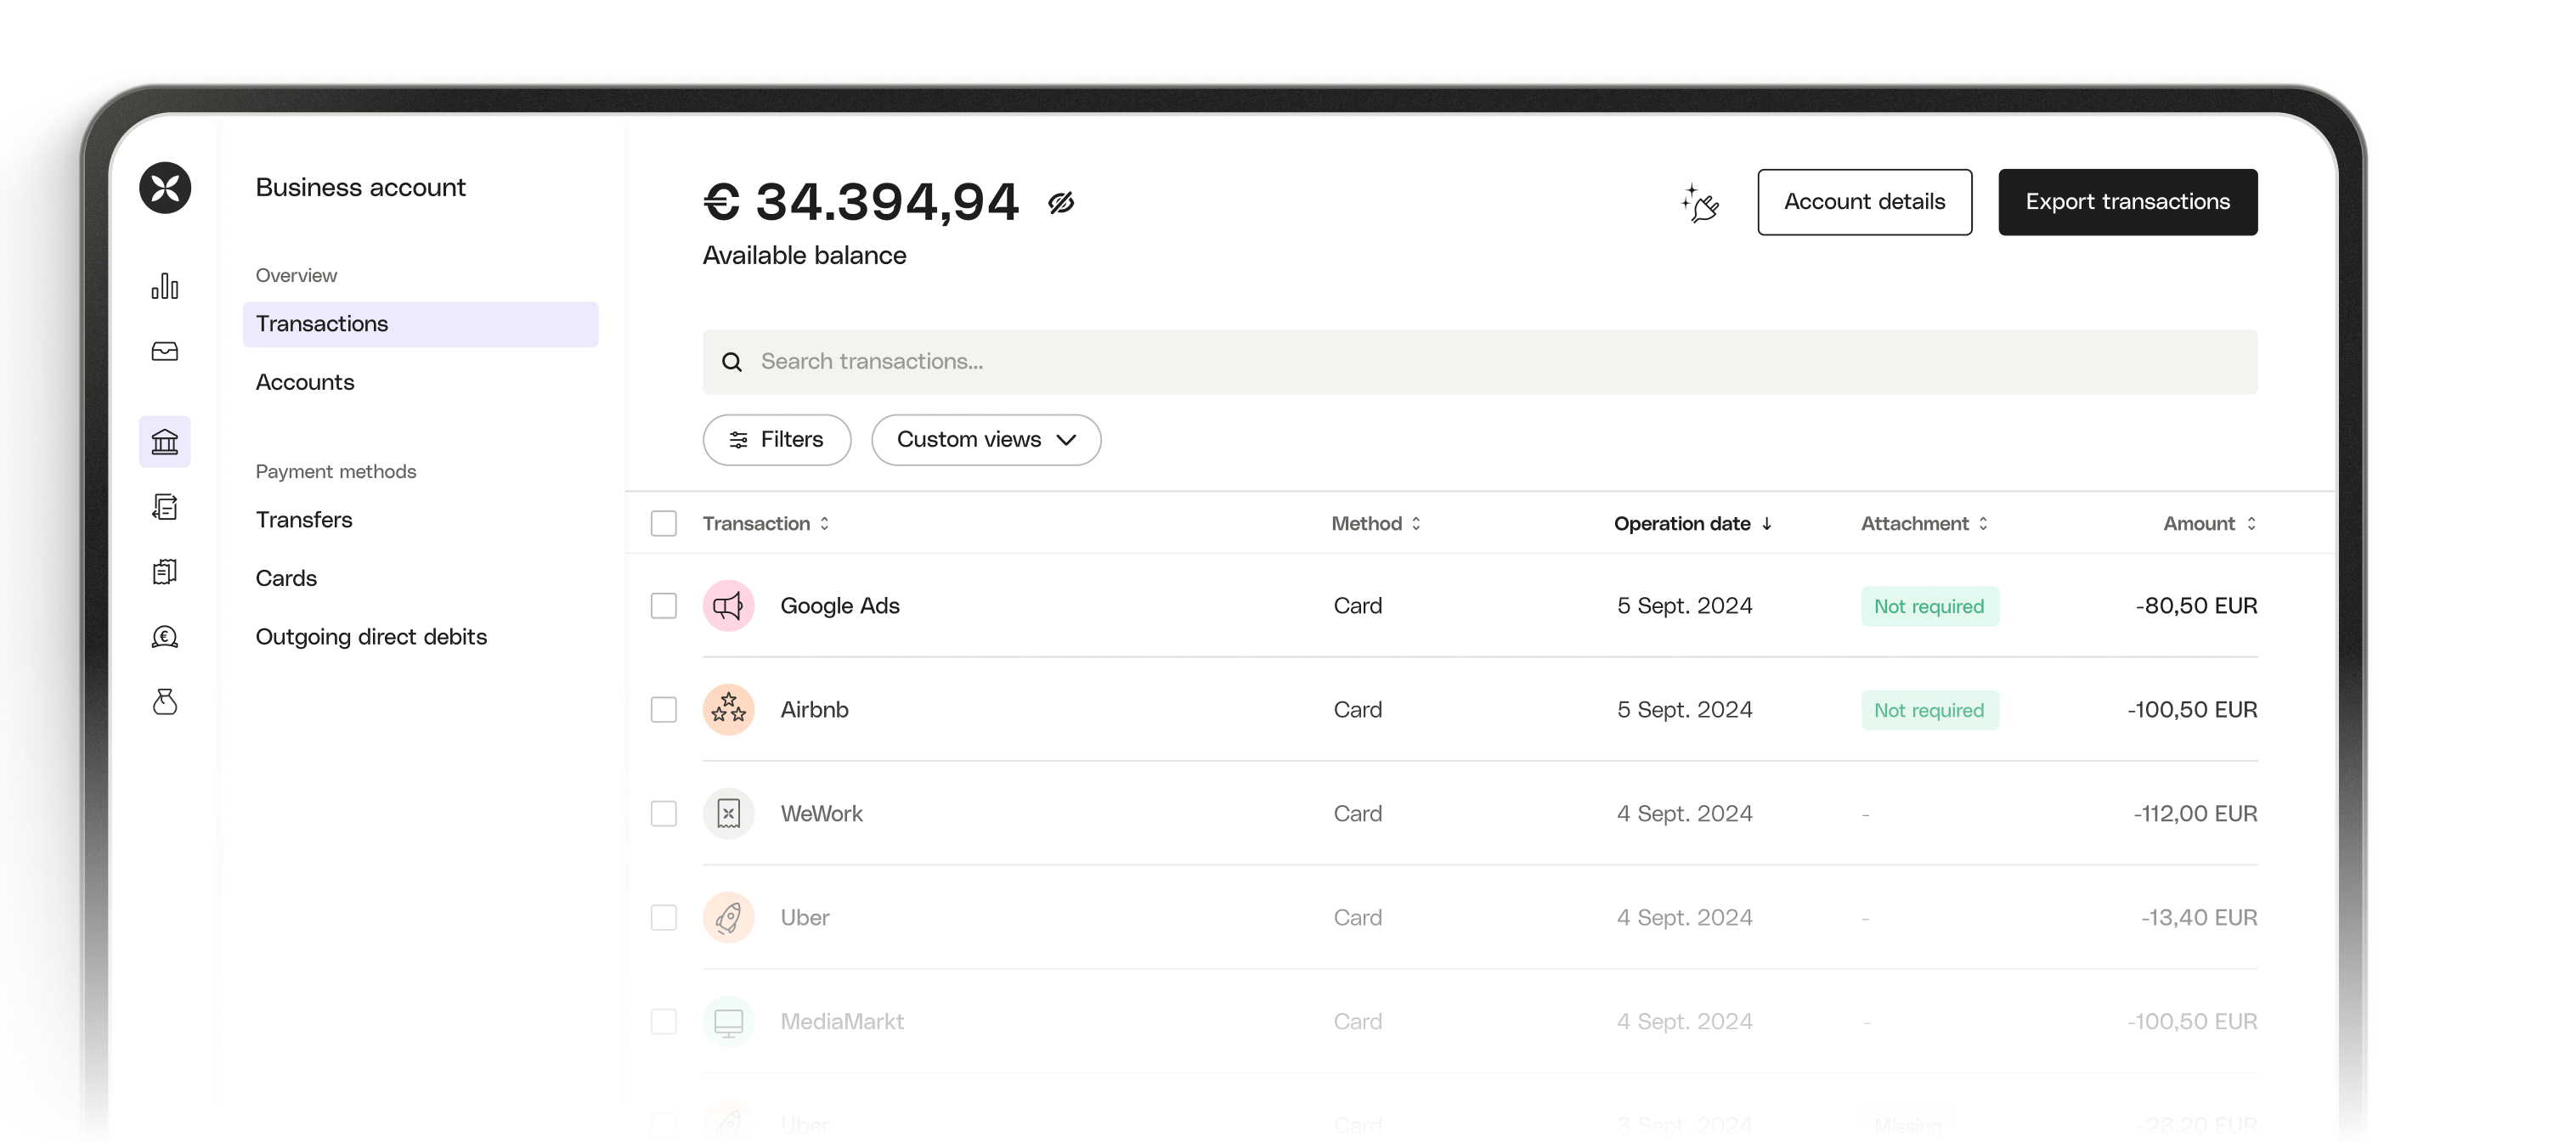Open the Transactions menu item
Viewport: 2576px width, 1143px height.
point(419,324)
